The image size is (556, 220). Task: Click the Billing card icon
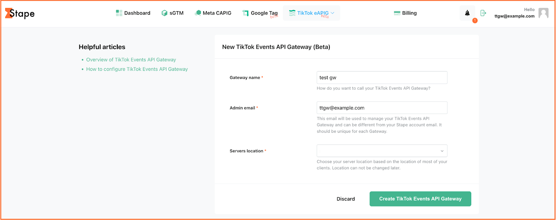click(397, 13)
